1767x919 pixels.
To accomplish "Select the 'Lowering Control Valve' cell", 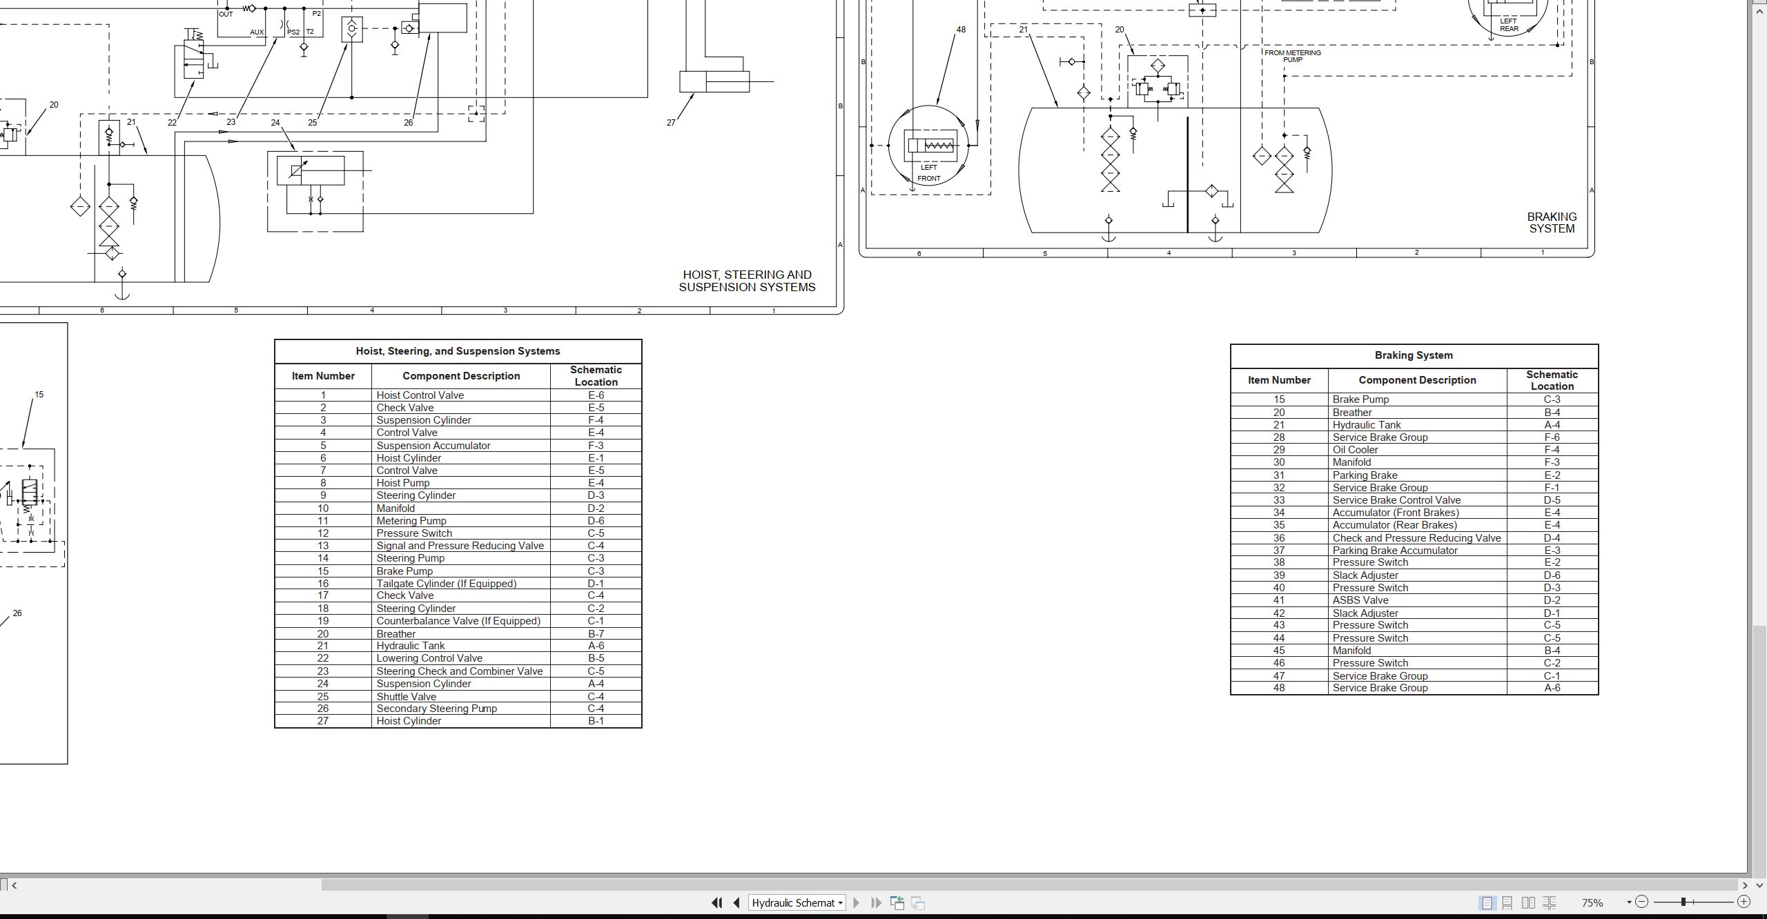I will 461,658.
